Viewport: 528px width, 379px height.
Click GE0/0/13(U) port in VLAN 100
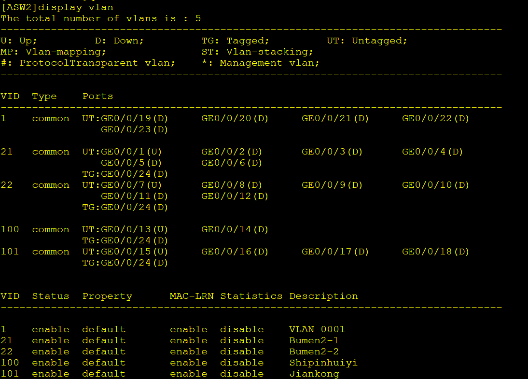[134, 230]
